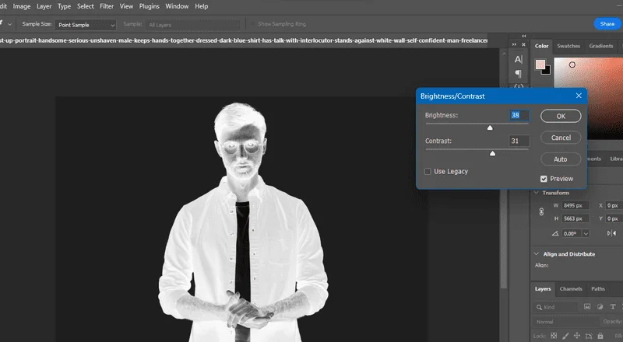
Task: Lock image pixels with the brush icon
Action: pyautogui.click(x=565, y=336)
